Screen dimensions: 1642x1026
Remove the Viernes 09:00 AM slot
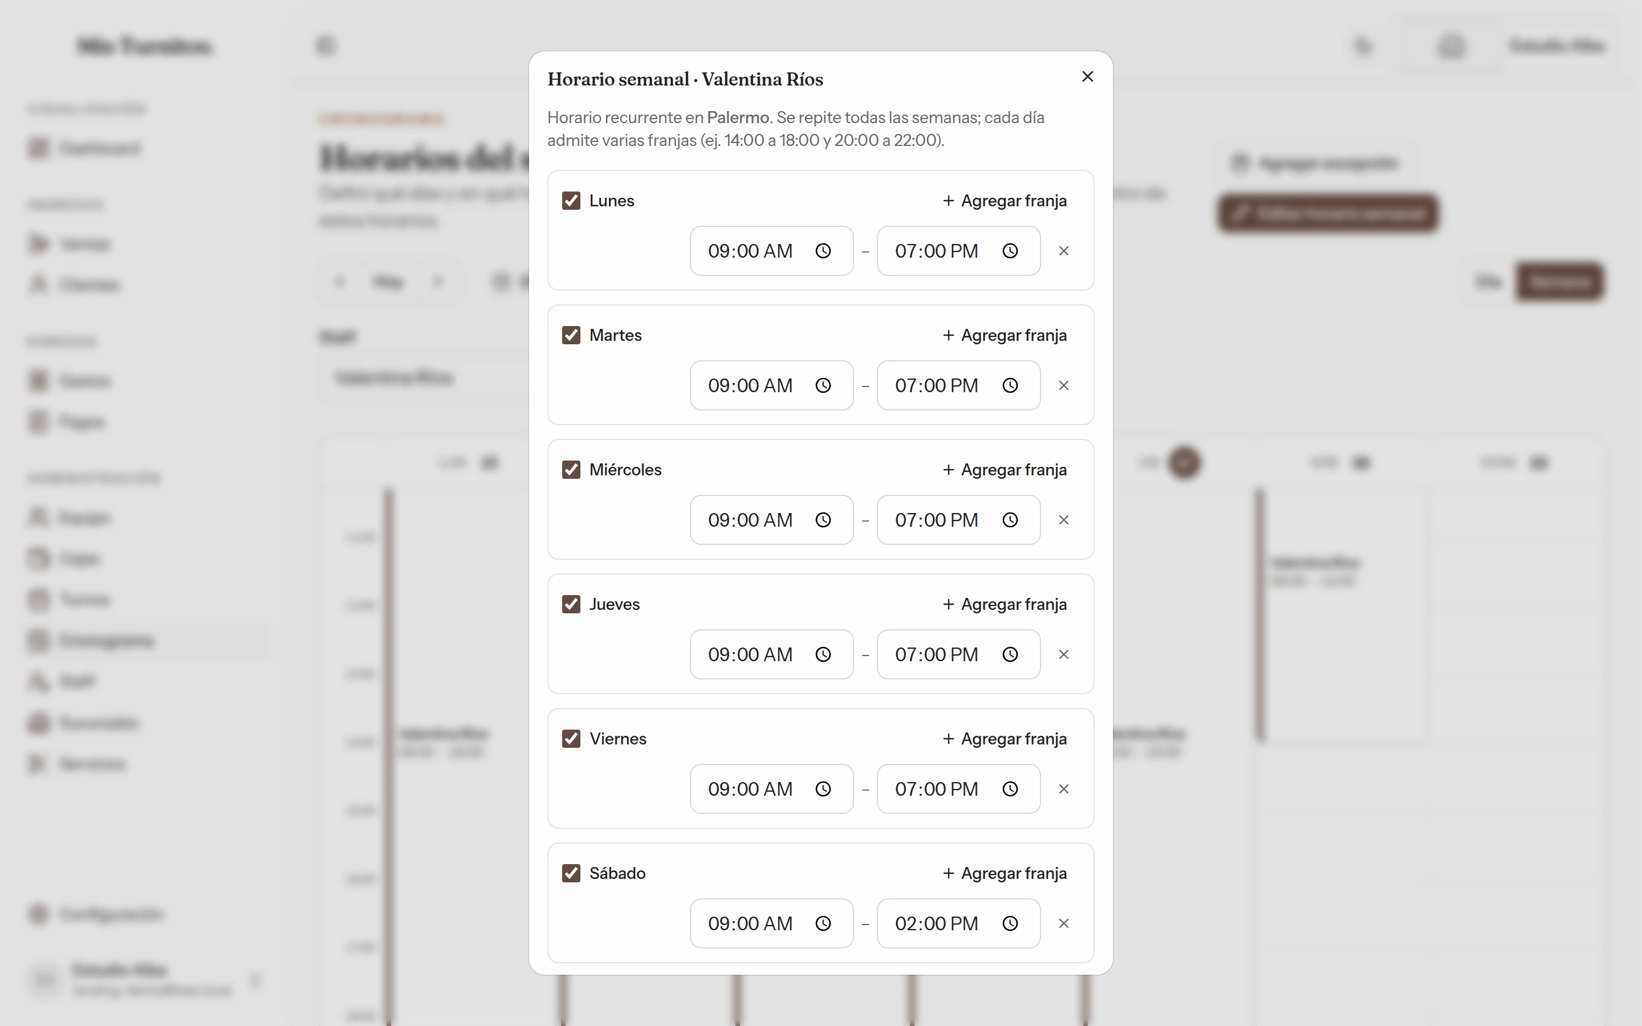[1064, 788]
